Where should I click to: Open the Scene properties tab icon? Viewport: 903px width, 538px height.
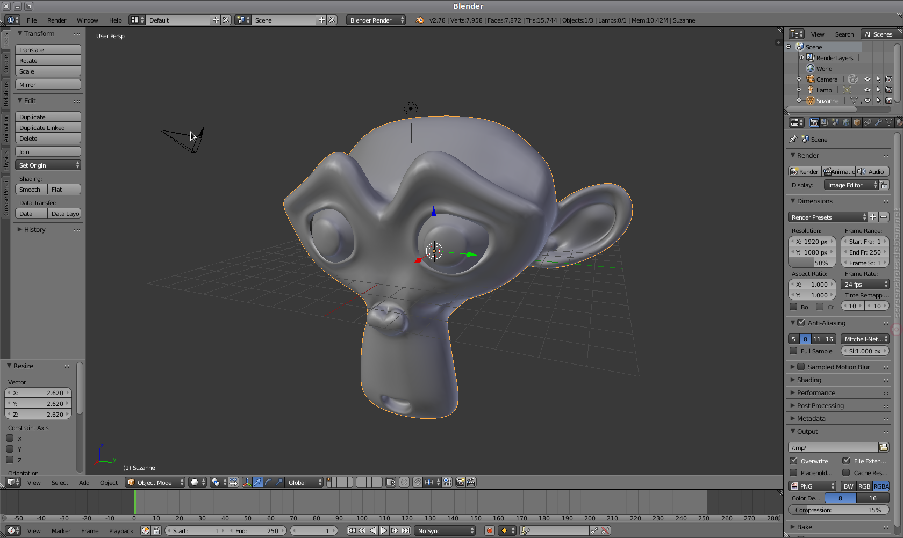tap(835, 123)
